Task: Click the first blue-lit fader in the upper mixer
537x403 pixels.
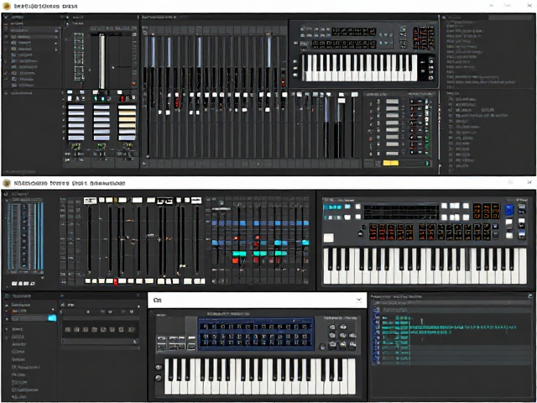Action: pos(153,51)
